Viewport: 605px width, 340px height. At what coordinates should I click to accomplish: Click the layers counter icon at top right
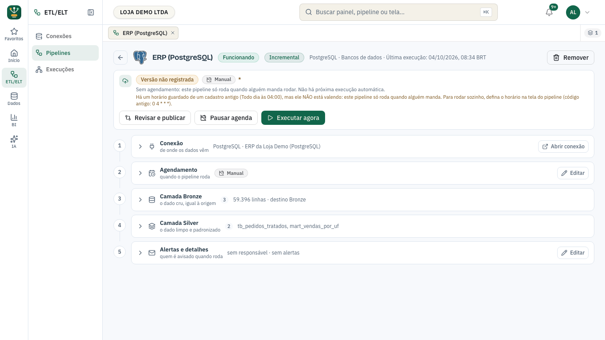[x=593, y=33]
